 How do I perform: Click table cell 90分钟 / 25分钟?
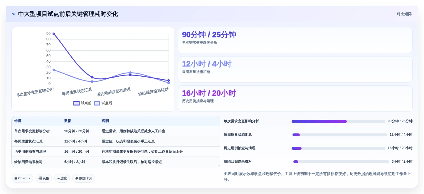(x=77, y=131)
